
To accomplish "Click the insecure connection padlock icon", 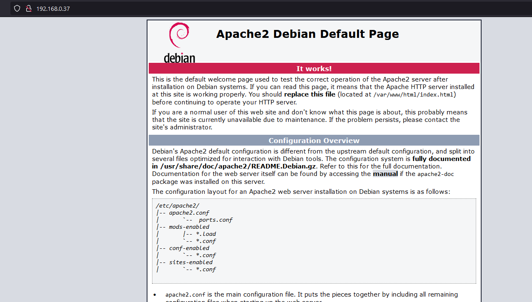I will point(29,8).
